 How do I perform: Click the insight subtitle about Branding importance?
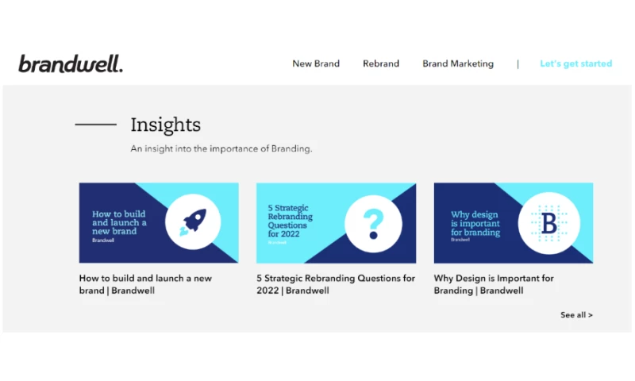pos(221,148)
